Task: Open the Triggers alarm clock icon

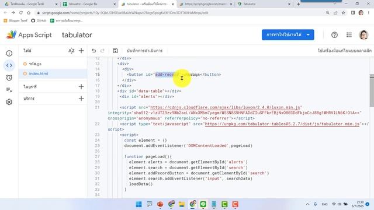Action: coord(9,78)
